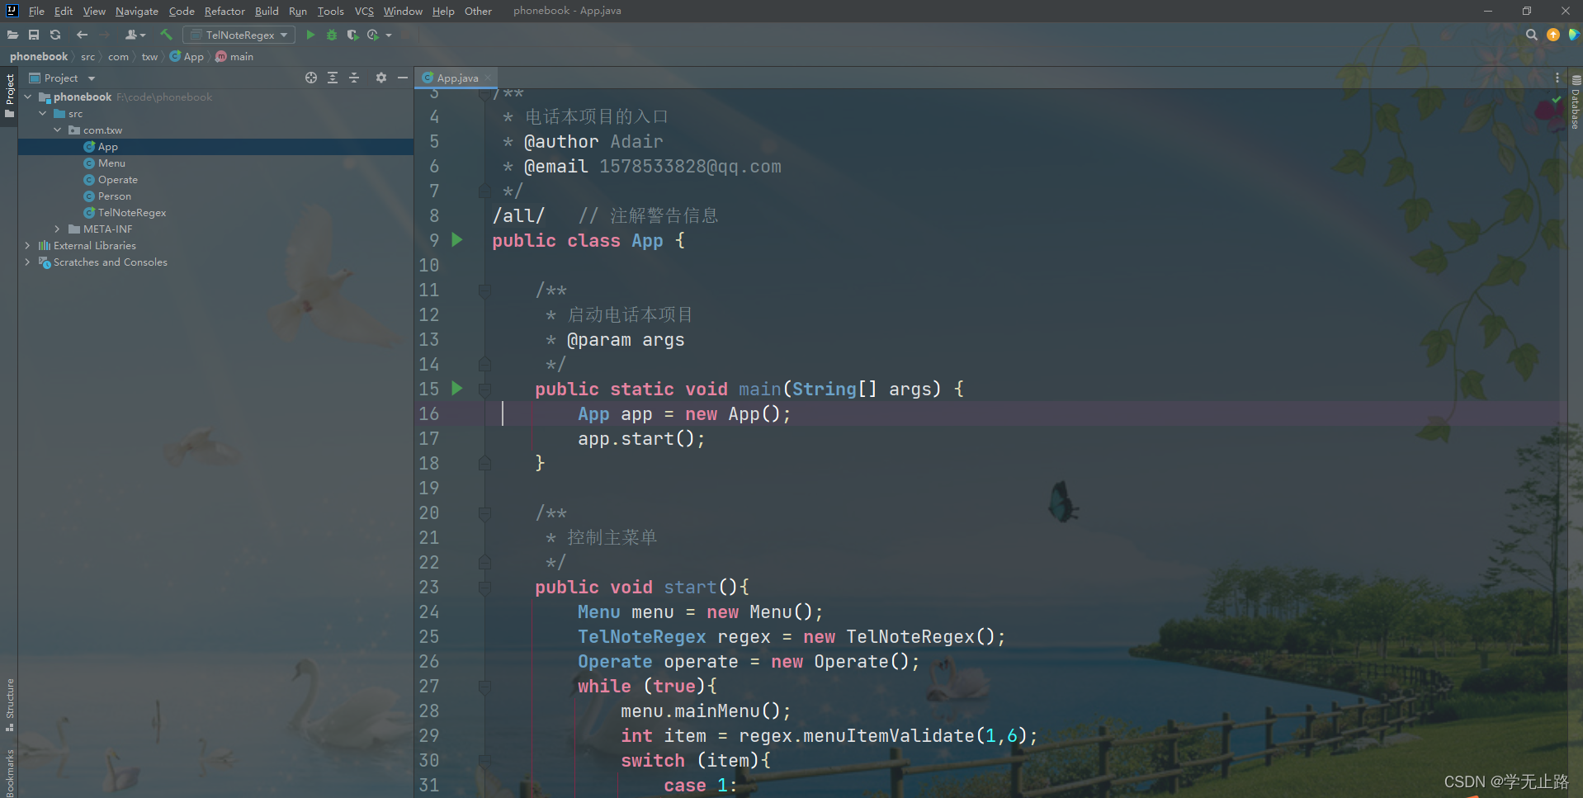Viewport: 1583px width, 798px height.
Task: Click the src breadcrumb
Action: tap(87, 57)
